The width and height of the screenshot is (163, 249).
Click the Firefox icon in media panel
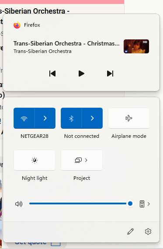pyautogui.click(x=17, y=25)
